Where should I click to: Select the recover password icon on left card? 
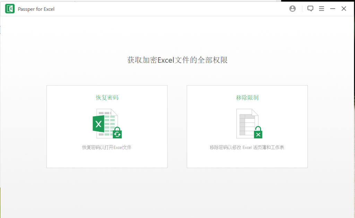click(x=107, y=124)
